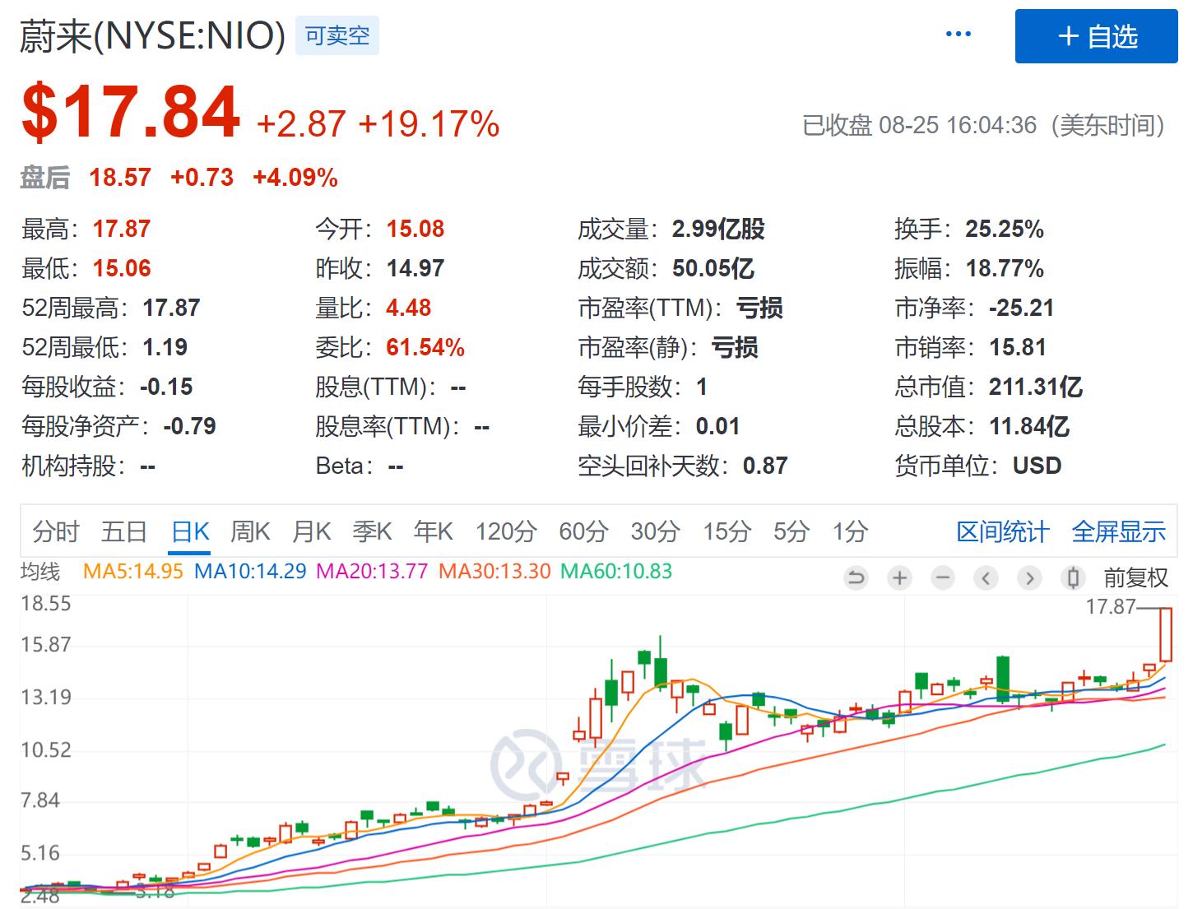This screenshot has width=1193, height=909.
Task: Click the MA60:10.83 moving average label
Action: [x=616, y=571]
